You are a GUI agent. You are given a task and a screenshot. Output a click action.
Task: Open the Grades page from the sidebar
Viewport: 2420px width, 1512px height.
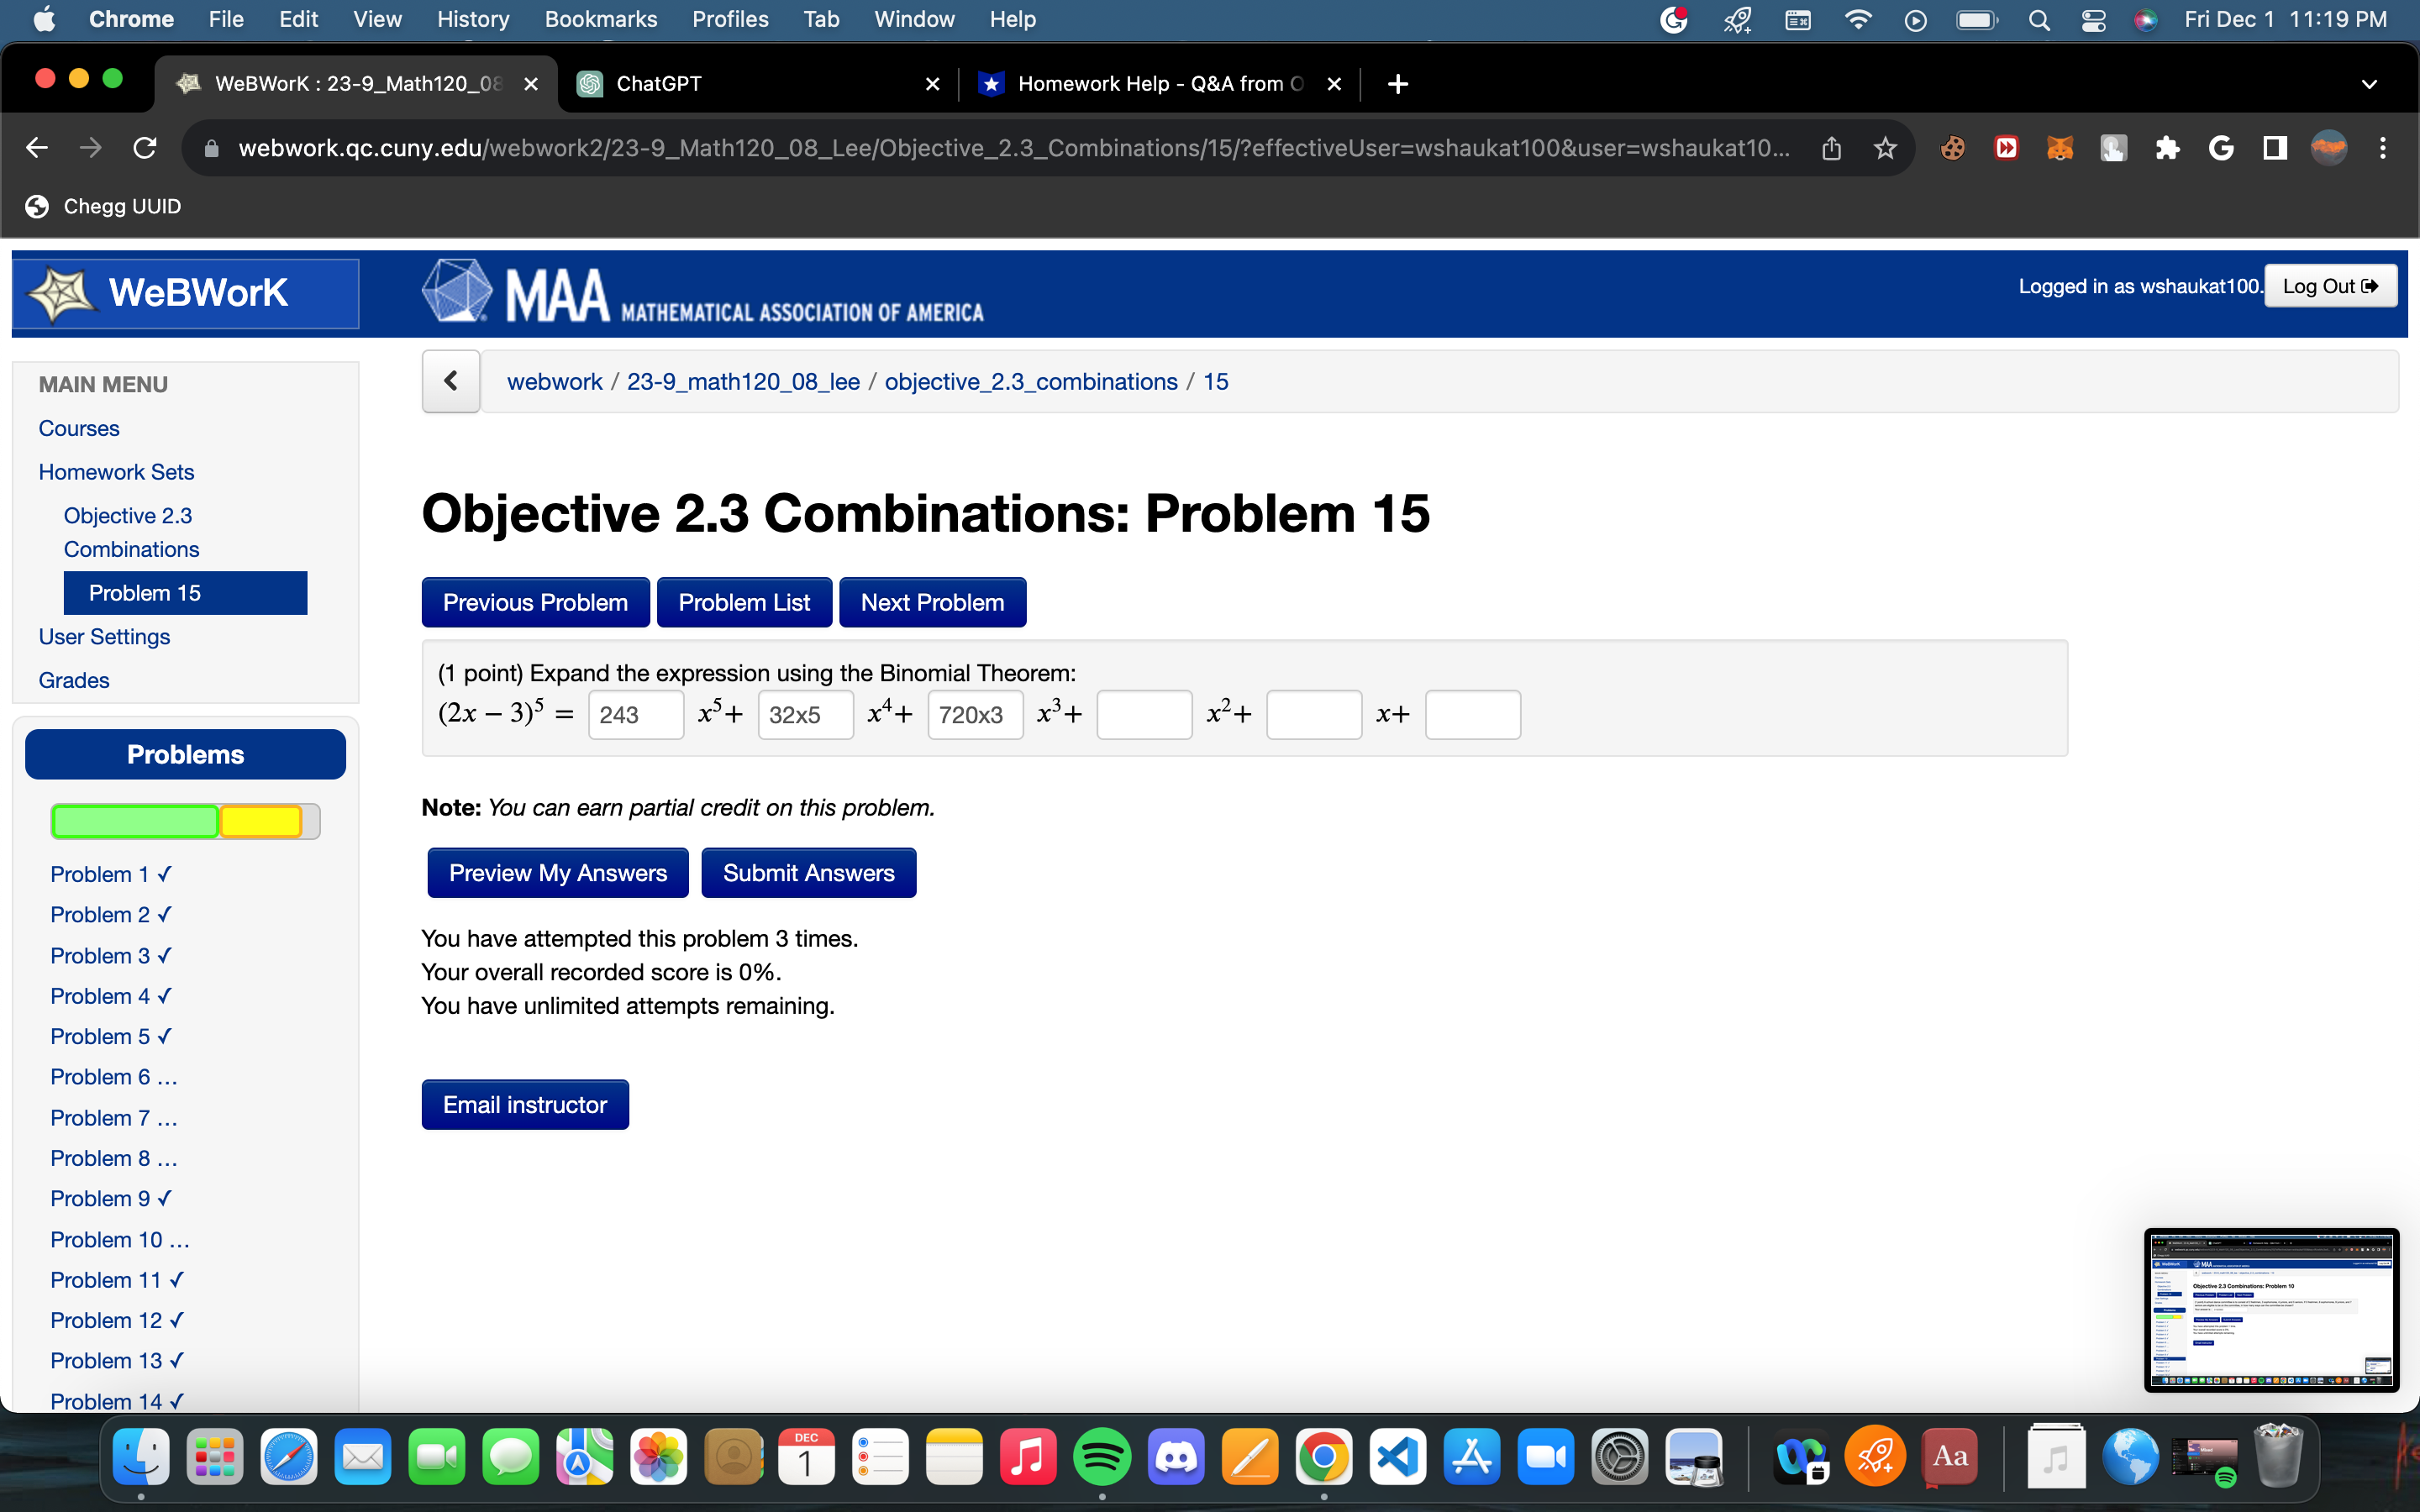point(74,680)
